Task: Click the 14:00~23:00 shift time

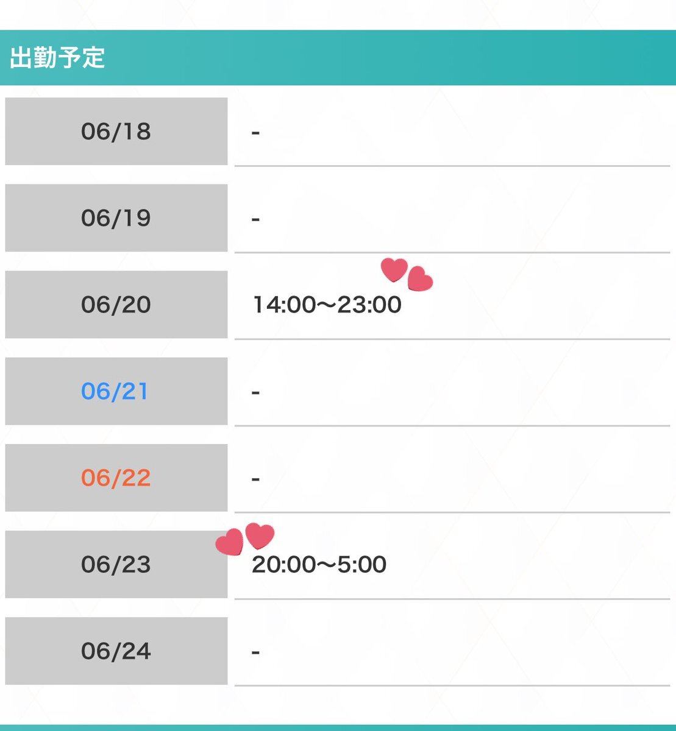Action: pos(327,305)
